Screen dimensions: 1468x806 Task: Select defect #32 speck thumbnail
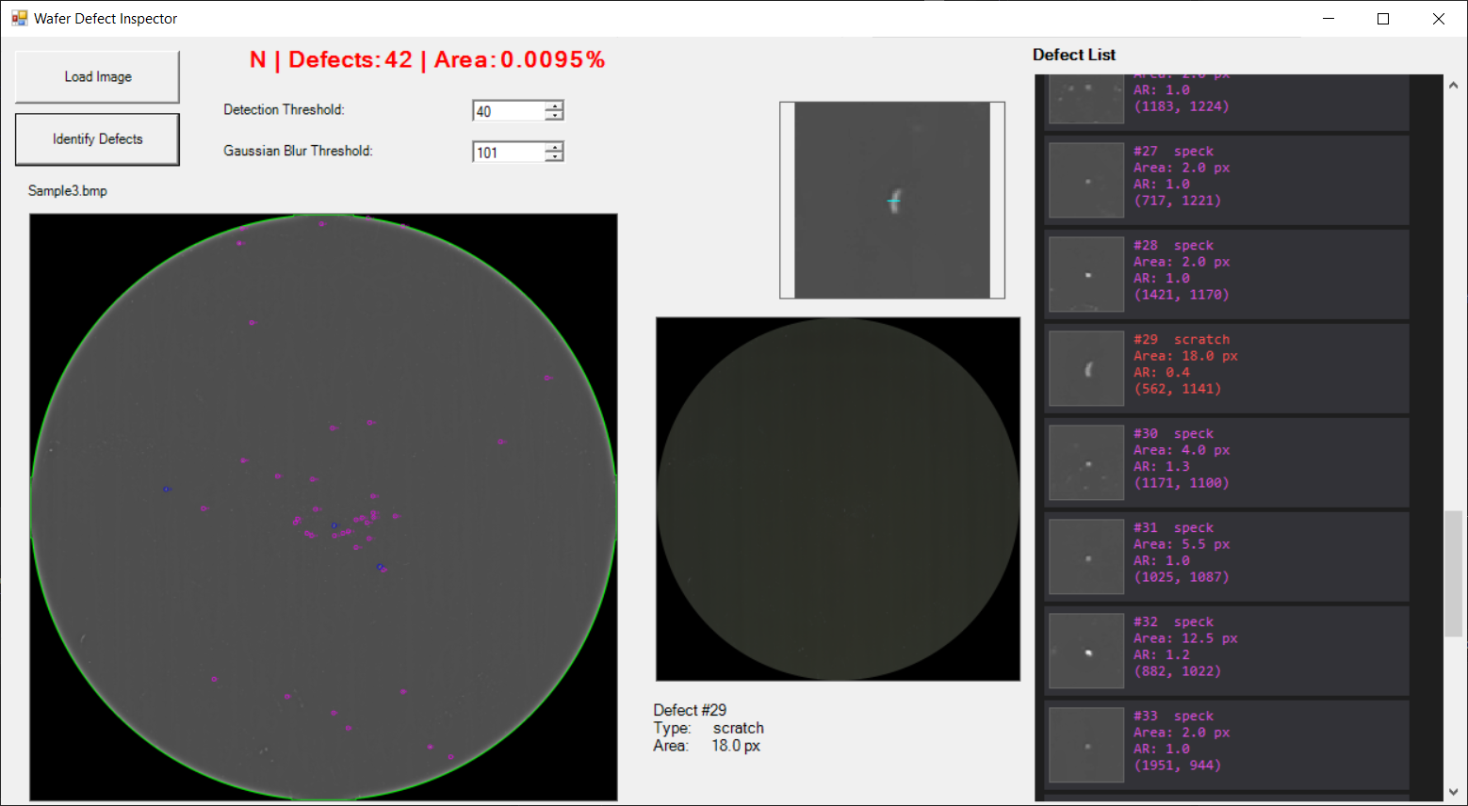click(1086, 651)
